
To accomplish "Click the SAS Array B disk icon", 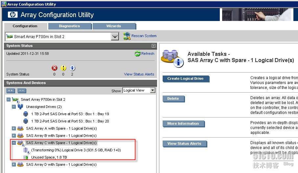I will (x=20, y=136).
